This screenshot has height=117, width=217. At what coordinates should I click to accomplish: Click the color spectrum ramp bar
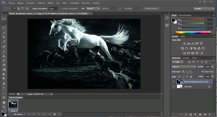tap(193, 33)
